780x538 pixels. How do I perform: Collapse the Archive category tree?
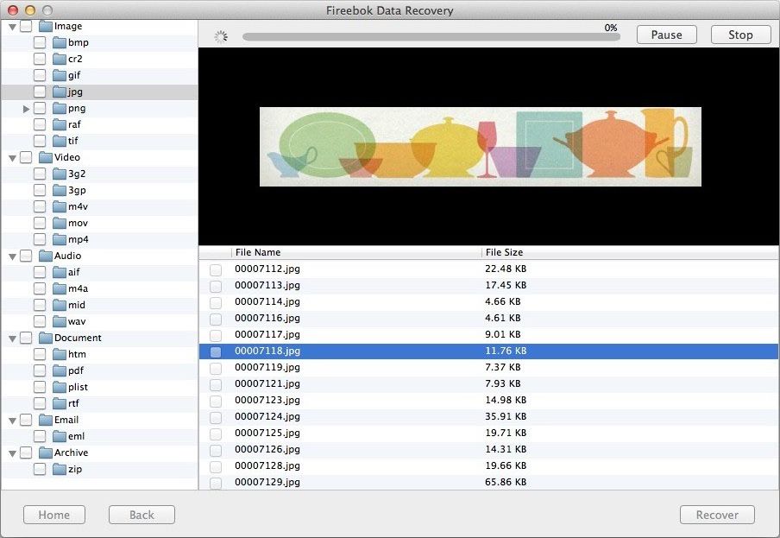click(12, 454)
